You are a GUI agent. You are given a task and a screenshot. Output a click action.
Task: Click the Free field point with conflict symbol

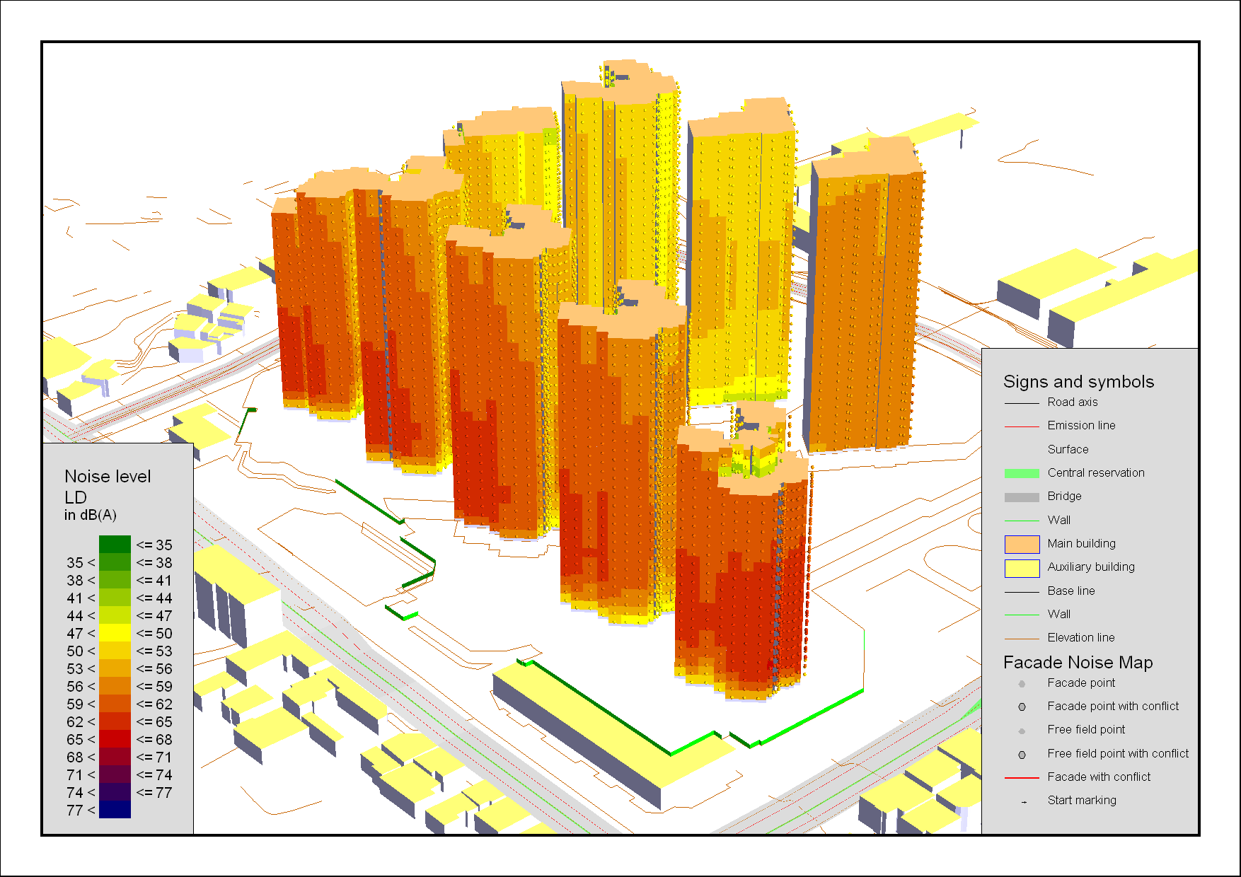coord(1022,755)
